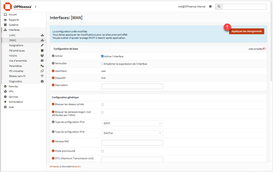Collapse the sidebar using the chevron icon
The image size is (273, 172).
tap(36, 7)
